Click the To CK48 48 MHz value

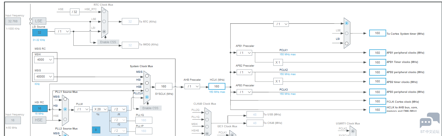click(255, 123)
